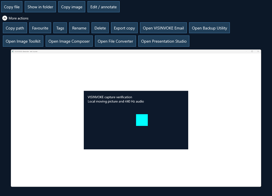Open VISINVOKE Email

[164, 28]
